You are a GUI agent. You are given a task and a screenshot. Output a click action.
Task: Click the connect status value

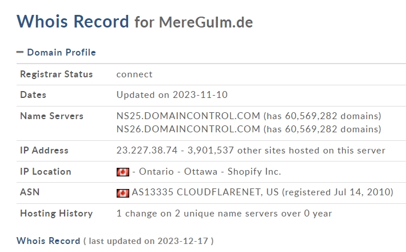click(134, 74)
